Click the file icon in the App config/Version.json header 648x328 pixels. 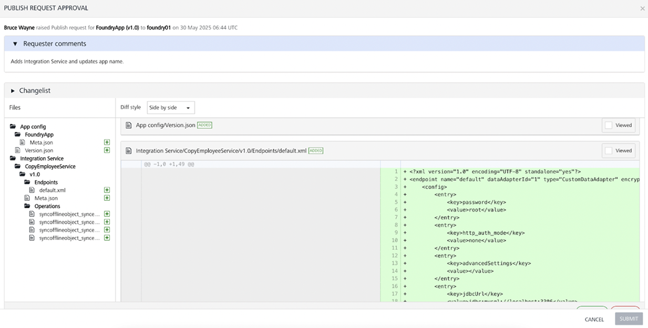coord(129,125)
